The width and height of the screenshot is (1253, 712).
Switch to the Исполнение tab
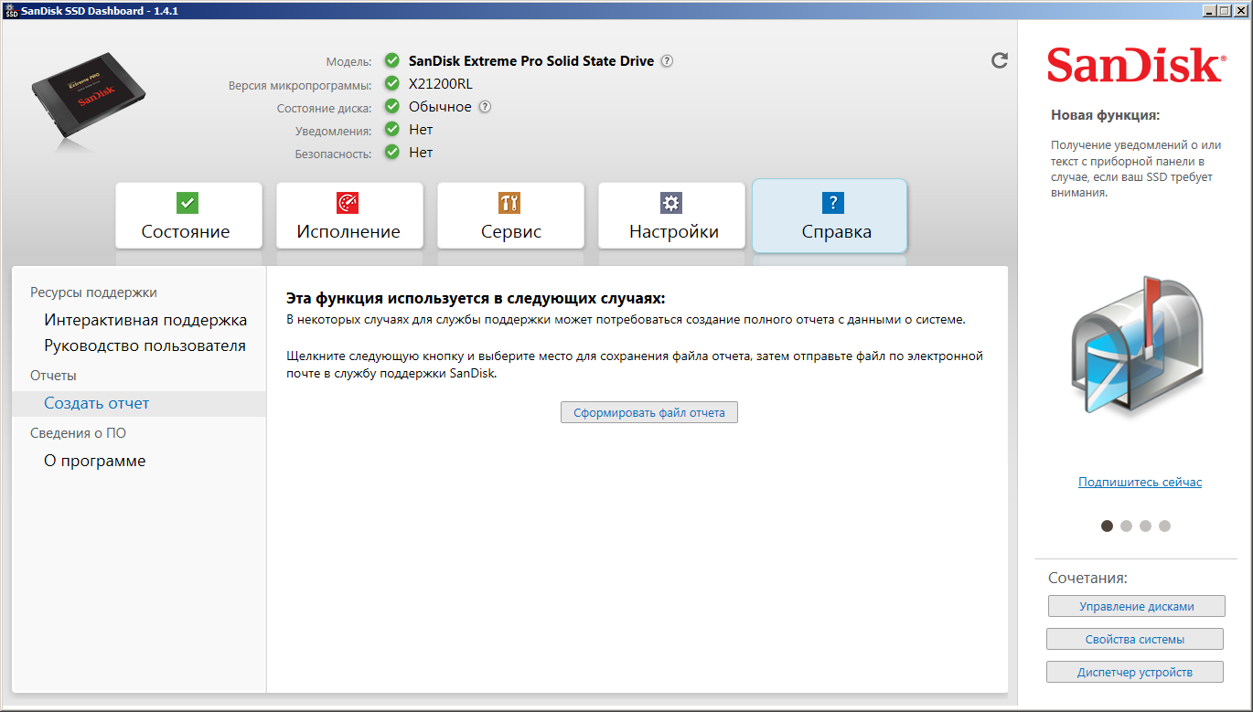(x=349, y=216)
